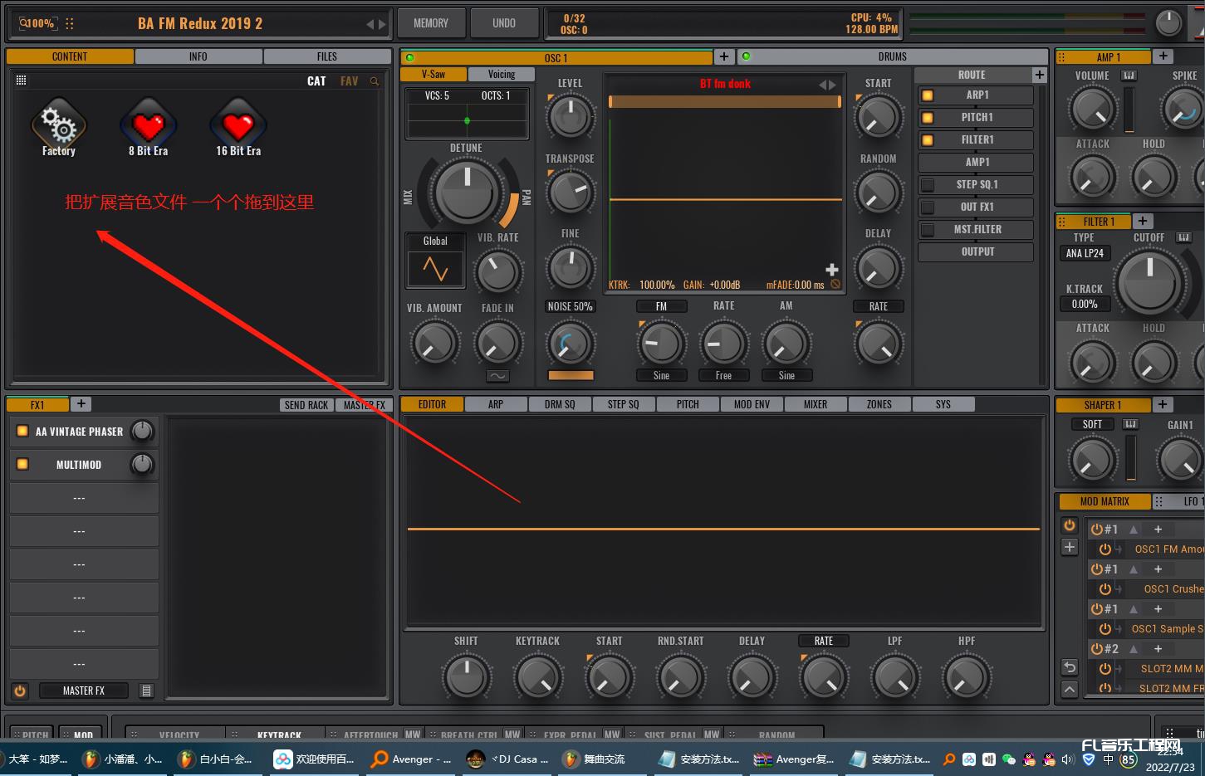Switch to the FILES tab

tap(326, 56)
